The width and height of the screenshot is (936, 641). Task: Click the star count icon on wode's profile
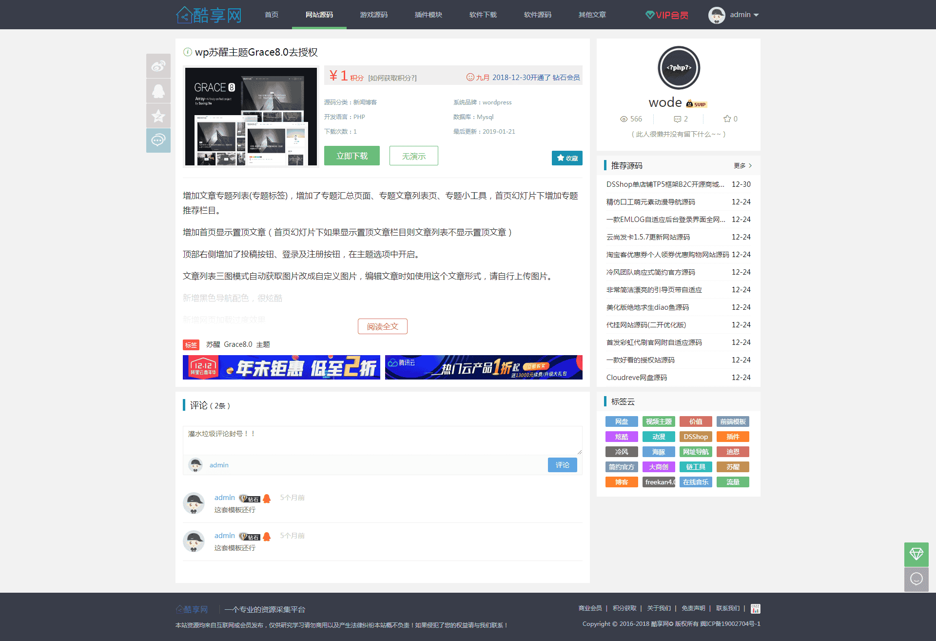[x=726, y=119]
